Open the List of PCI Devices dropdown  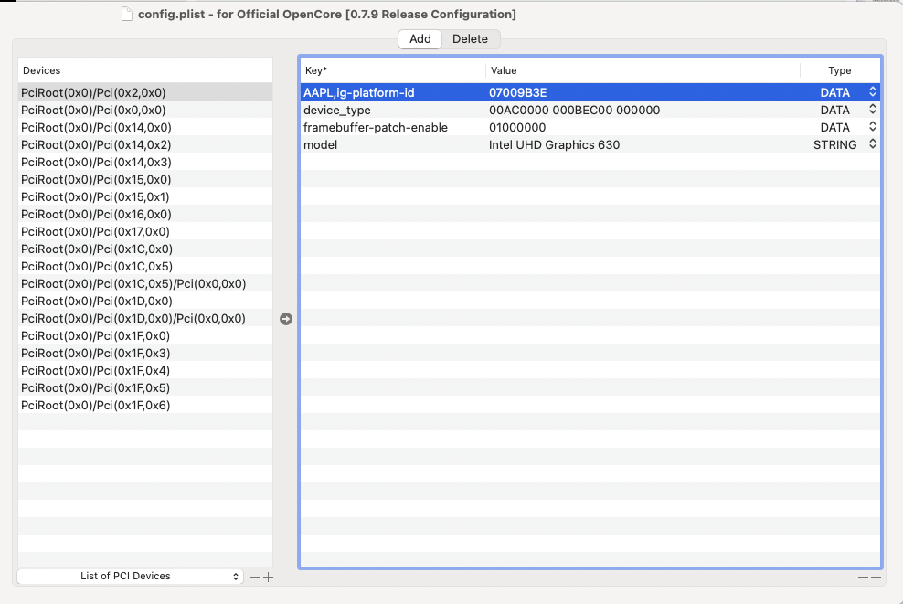point(130,577)
